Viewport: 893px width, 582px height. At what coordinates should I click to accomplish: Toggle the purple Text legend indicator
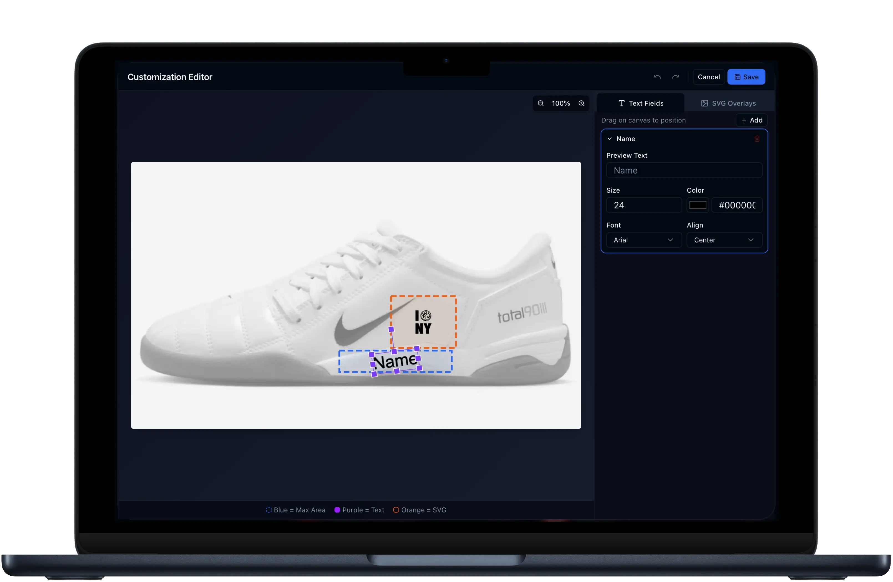coord(338,510)
